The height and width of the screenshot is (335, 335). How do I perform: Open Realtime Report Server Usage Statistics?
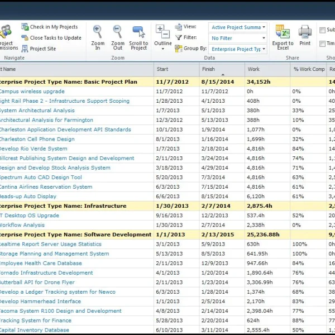tap(51, 244)
